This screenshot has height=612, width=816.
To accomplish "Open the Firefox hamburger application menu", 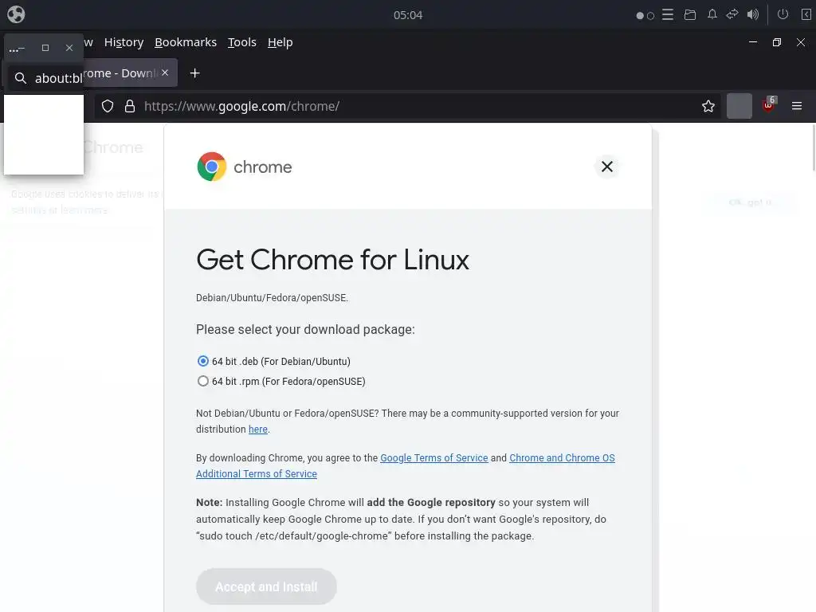I will (x=796, y=106).
